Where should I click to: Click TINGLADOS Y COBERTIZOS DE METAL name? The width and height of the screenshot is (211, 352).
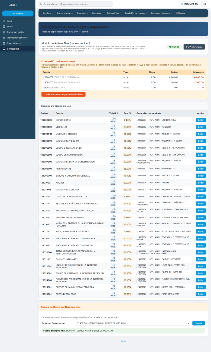tap(74, 245)
